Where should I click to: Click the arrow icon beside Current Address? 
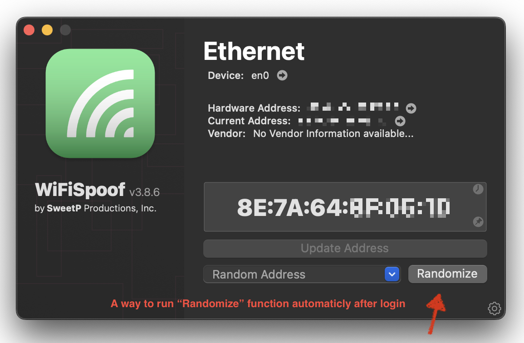tap(400, 121)
